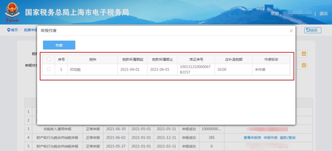The width and height of the screenshot is (332, 151).
Task: Click the 返回 button
Action: point(313,30)
